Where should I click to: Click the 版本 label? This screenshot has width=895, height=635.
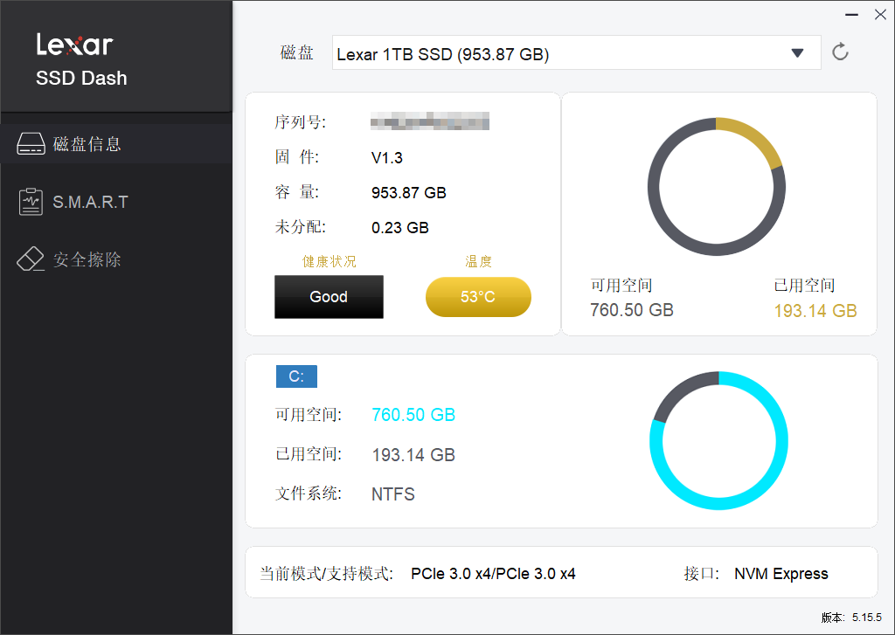(x=833, y=618)
